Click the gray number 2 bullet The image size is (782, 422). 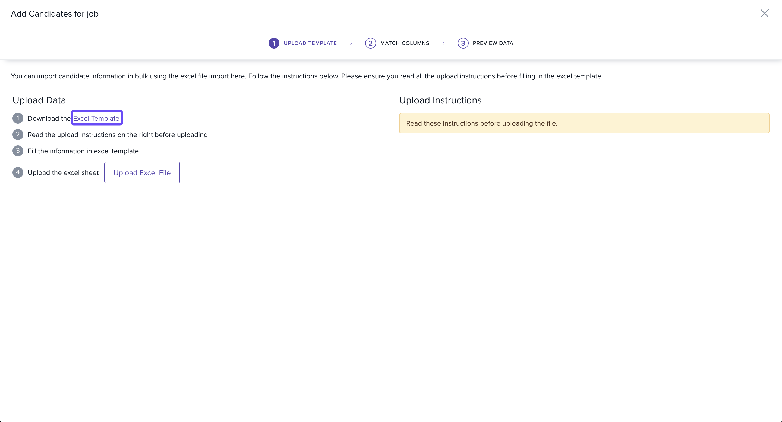pos(18,134)
